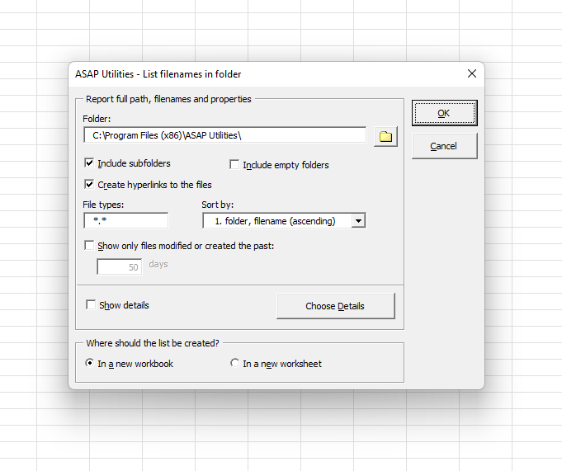Select In a new worksheet option
The image size is (562, 471).
point(234,363)
